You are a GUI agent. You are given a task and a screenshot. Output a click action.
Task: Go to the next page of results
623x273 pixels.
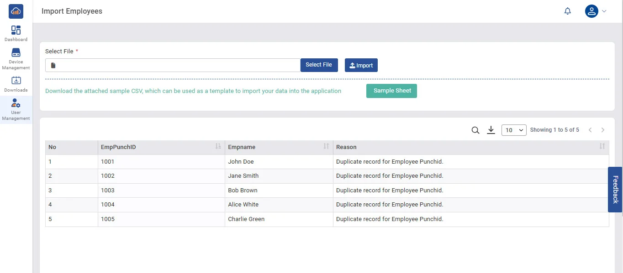(x=603, y=130)
